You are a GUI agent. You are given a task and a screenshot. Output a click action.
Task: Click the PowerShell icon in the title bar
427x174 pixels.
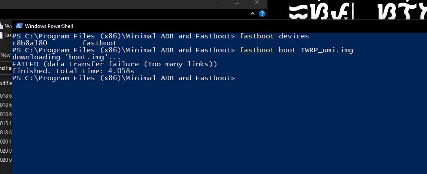[19, 26]
